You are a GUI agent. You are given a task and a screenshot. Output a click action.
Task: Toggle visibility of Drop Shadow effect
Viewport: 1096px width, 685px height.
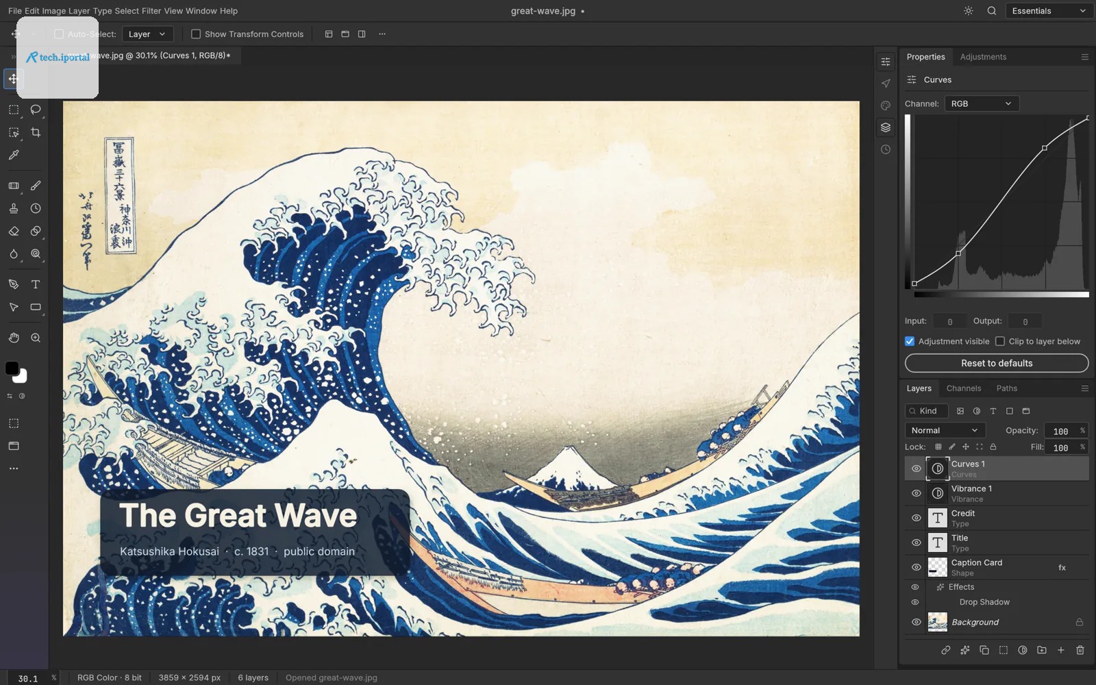[x=915, y=602]
